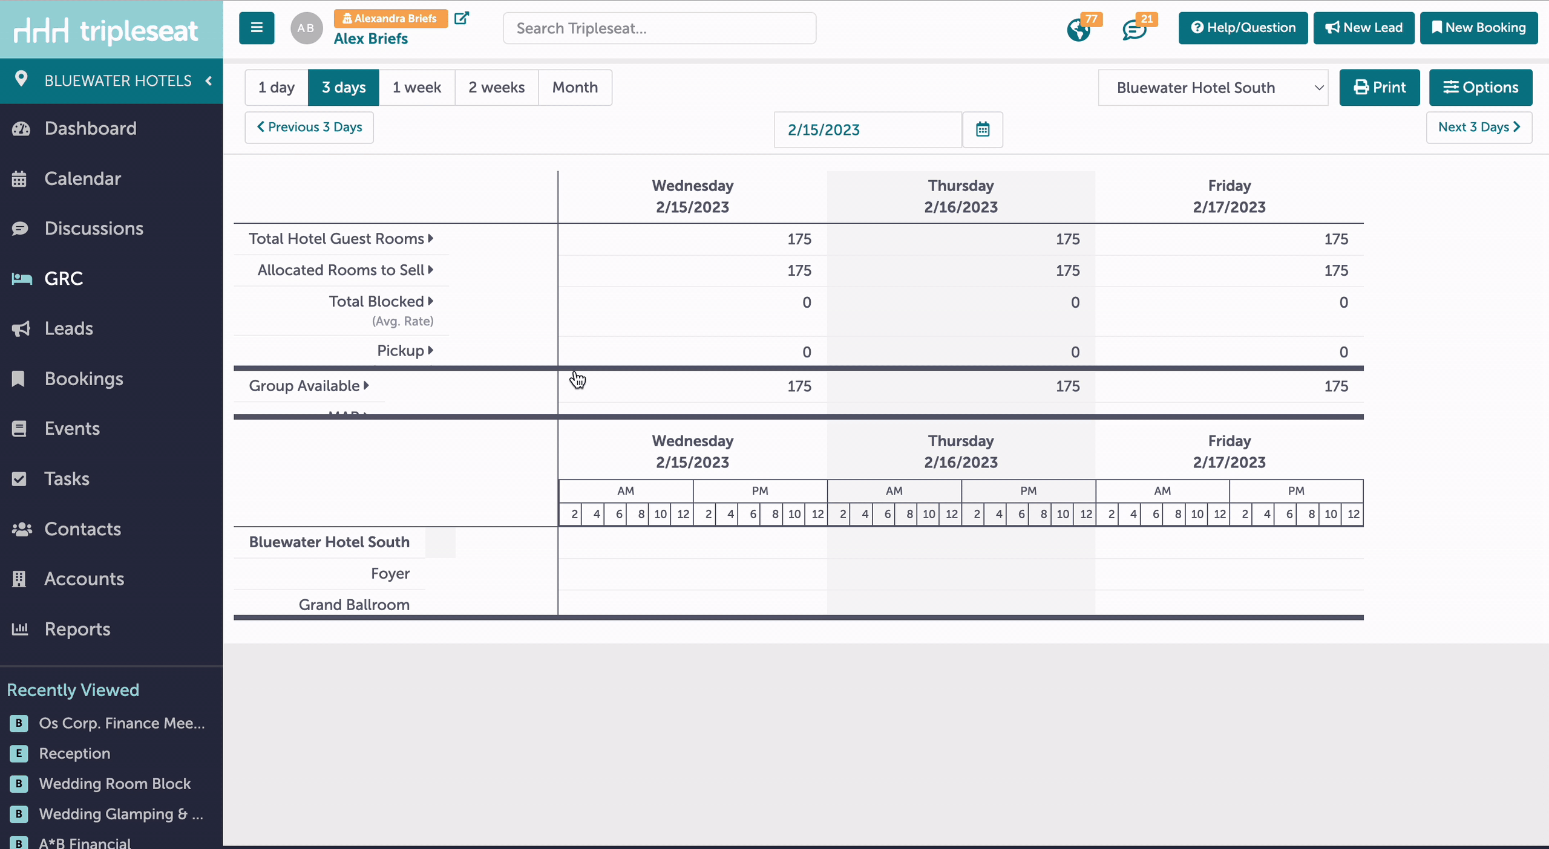Open the Leads section
Image resolution: width=1549 pixels, height=849 pixels.
pyautogui.click(x=69, y=329)
